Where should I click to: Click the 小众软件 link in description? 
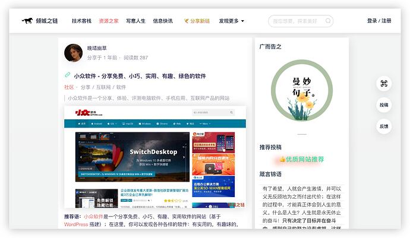[x=93, y=217]
